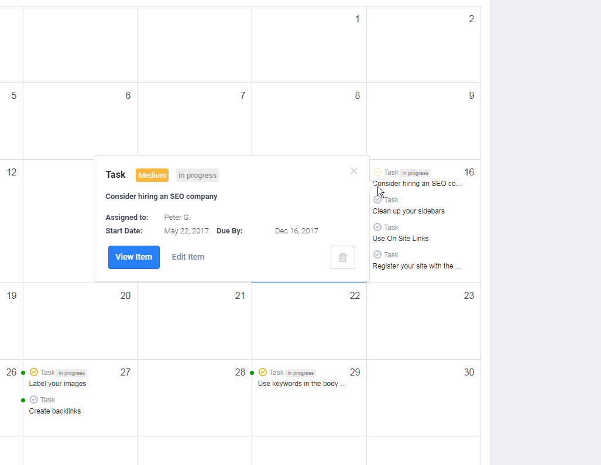Viewport: 601px width, 465px height.
Task: Toggle the green dot beside "Label your images"
Action: pos(22,373)
